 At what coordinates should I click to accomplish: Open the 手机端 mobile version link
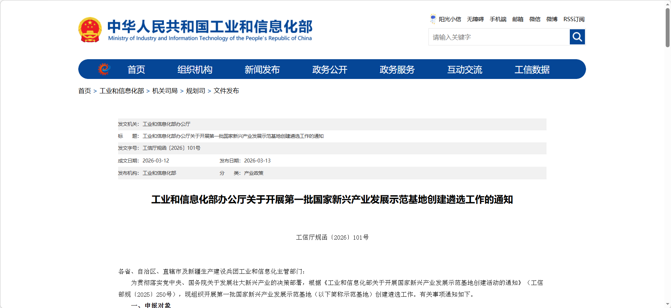point(498,19)
